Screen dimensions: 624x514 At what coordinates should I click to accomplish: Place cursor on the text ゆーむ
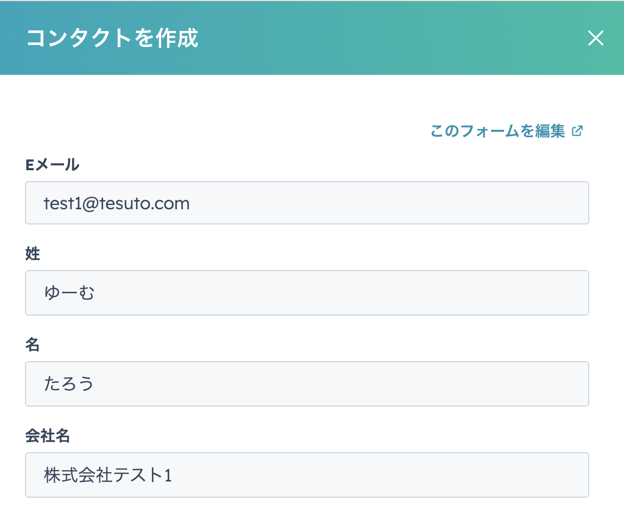(x=69, y=293)
